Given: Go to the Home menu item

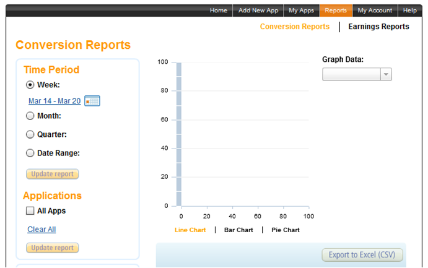Looking at the screenshot, I should (x=219, y=11).
